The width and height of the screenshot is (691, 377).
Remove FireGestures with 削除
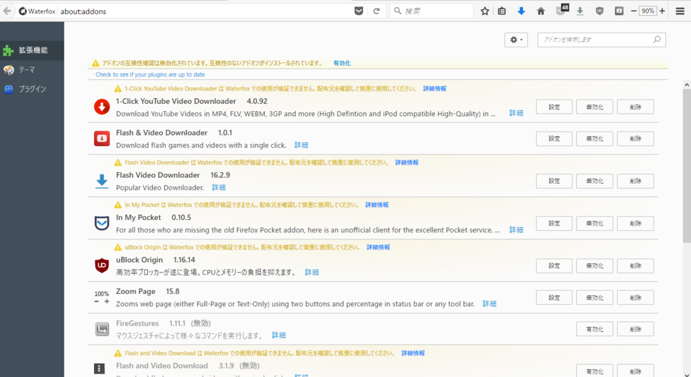coord(636,329)
